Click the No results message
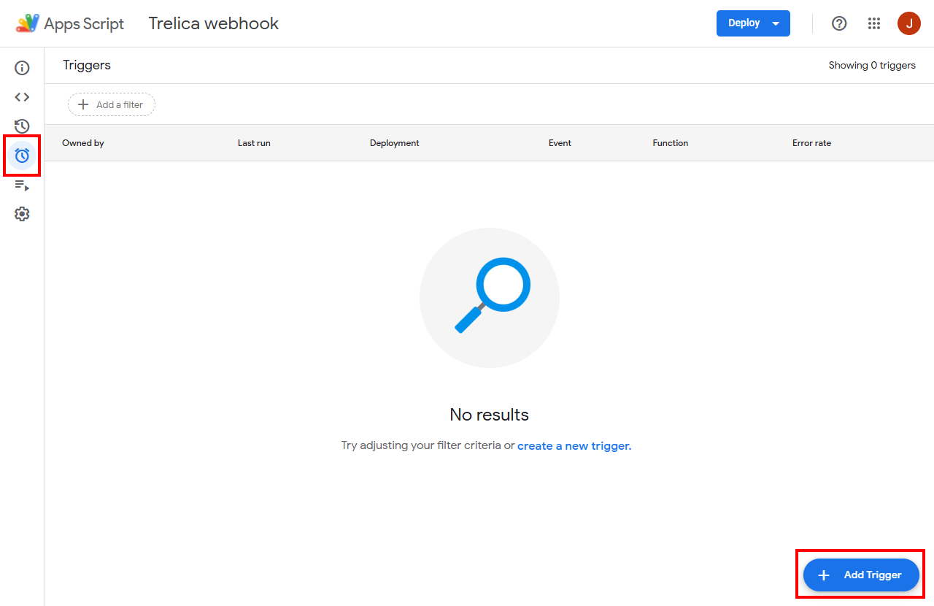Viewport: 934px width, 606px height. [x=489, y=415]
